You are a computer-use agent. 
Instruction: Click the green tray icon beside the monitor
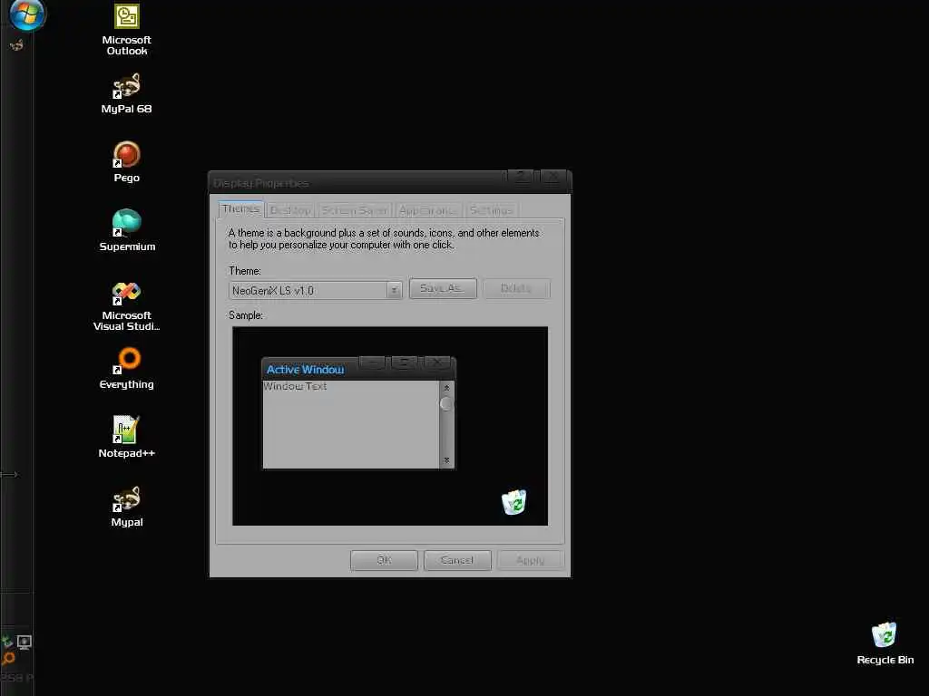pyautogui.click(x=6, y=642)
